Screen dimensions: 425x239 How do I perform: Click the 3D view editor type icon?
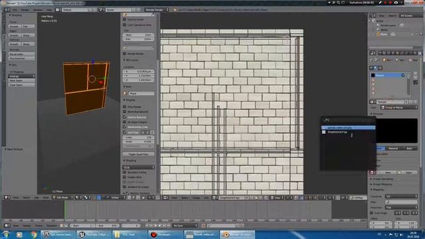pyautogui.click(x=7, y=198)
